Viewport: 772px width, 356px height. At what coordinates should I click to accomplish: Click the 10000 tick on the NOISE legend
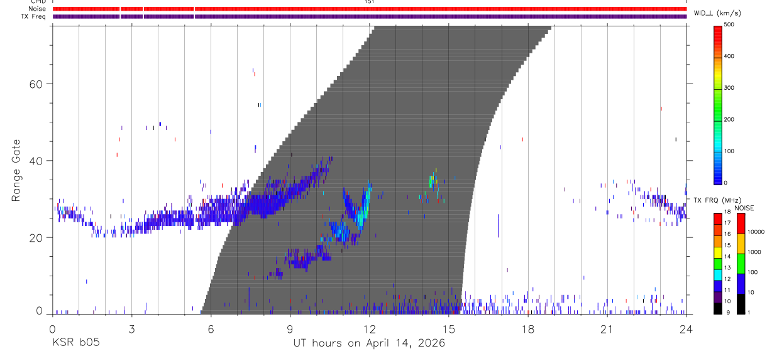[755, 232]
